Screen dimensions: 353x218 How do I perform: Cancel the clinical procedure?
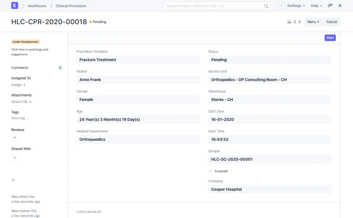[x=332, y=21]
